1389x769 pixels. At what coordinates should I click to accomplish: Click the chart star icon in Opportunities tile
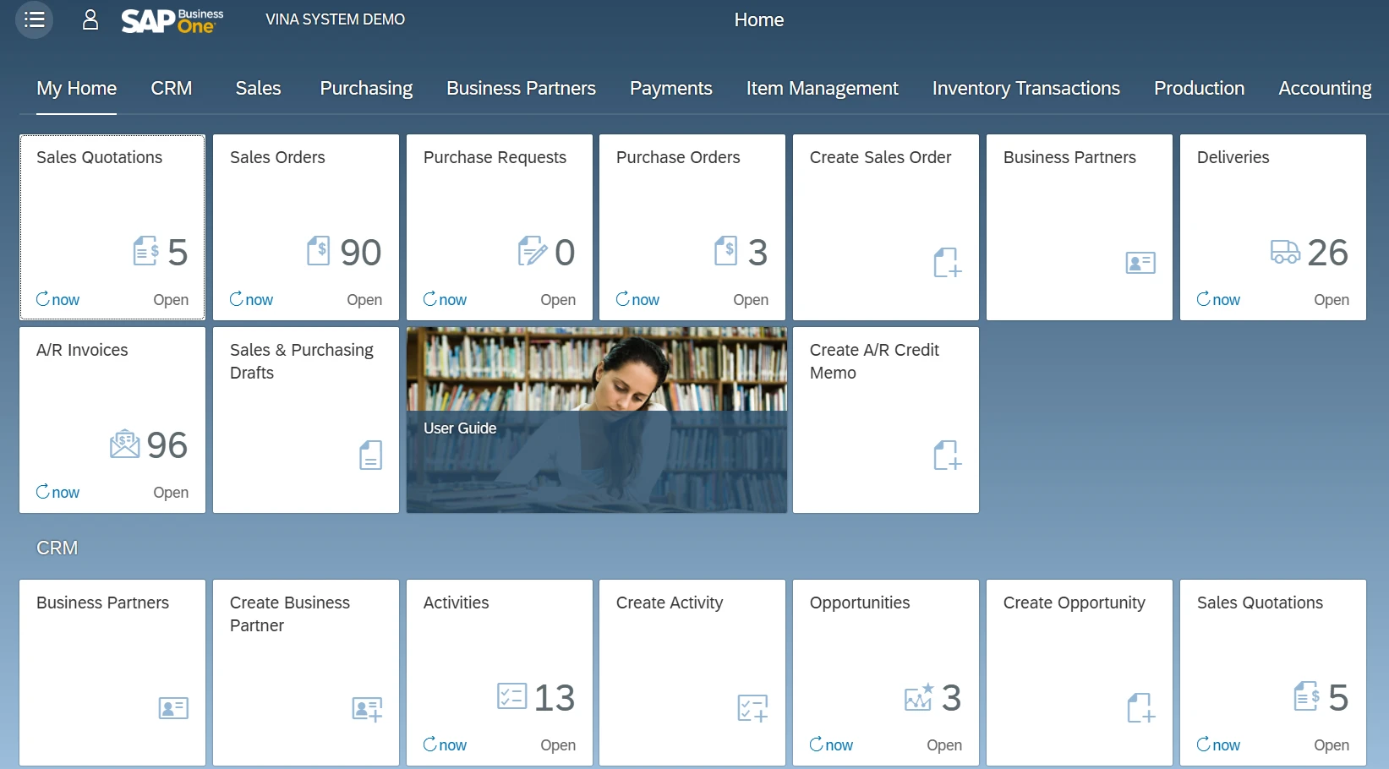point(918,697)
